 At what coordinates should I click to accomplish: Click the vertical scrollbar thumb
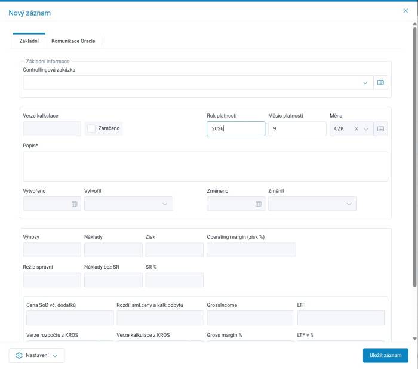(x=414, y=157)
